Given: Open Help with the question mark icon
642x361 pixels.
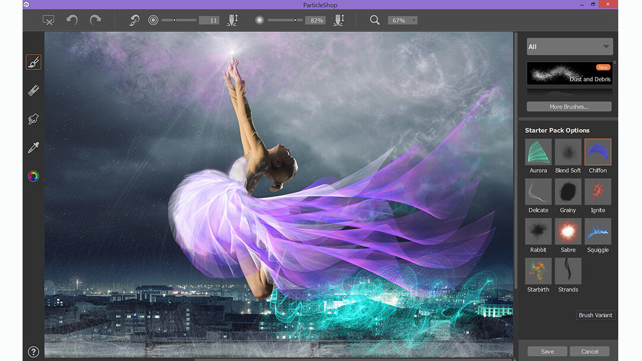Looking at the screenshot, I should click(33, 351).
